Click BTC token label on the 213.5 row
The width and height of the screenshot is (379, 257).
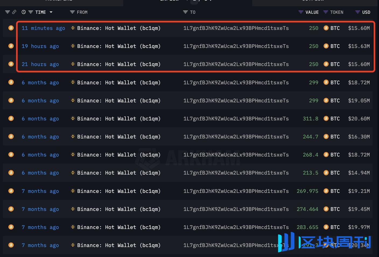pos(335,173)
